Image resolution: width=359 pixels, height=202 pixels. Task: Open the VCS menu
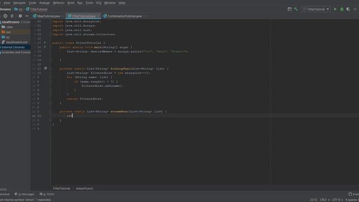click(99, 3)
